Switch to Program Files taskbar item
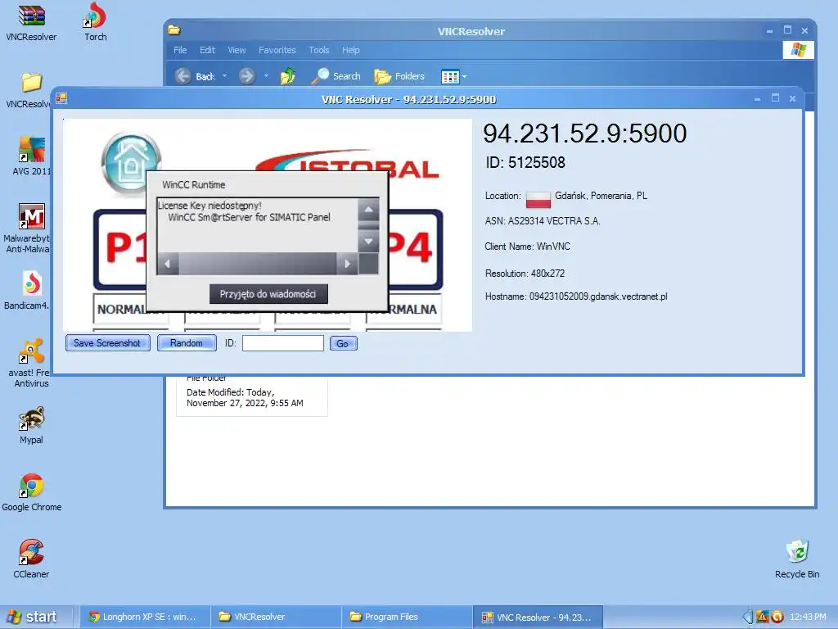The width and height of the screenshot is (838, 629). click(x=407, y=617)
